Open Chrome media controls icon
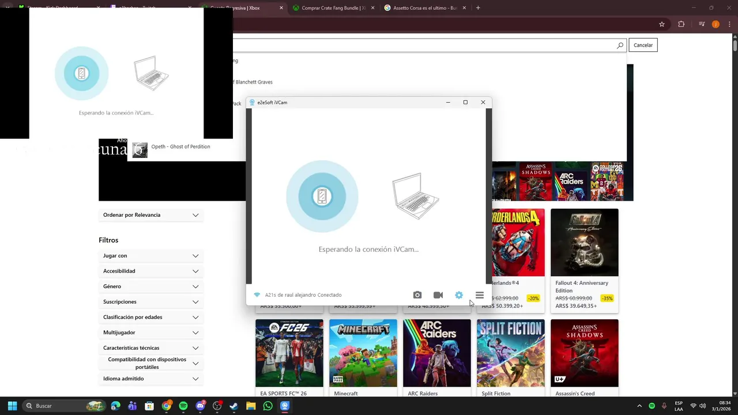This screenshot has height=415, width=738. point(702,24)
